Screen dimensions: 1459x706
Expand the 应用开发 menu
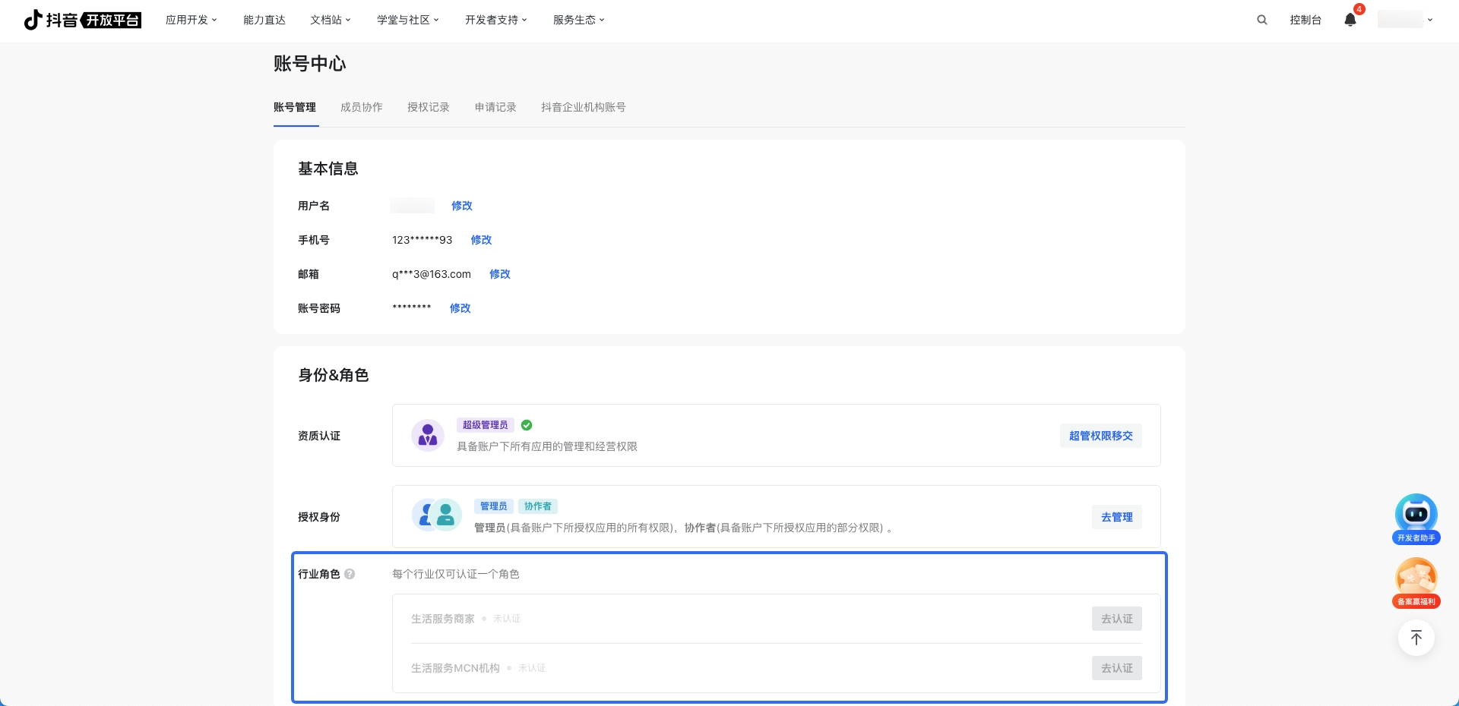point(191,20)
